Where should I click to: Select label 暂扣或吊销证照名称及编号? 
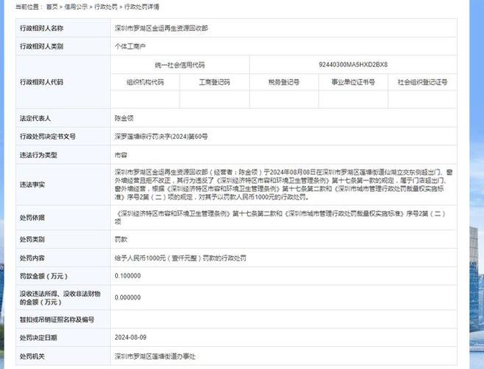click(57, 320)
